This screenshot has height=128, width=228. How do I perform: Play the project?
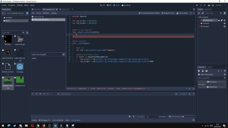click(x=197, y=5)
